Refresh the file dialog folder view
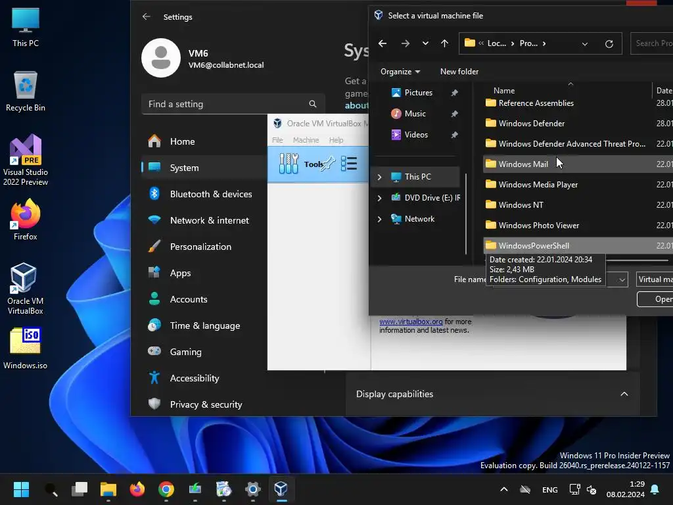This screenshot has height=505, width=673. click(609, 44)
